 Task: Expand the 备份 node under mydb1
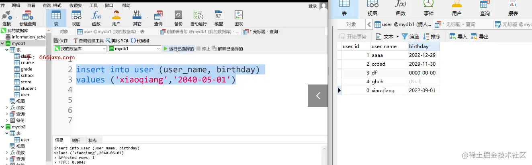tap(7, 120)
